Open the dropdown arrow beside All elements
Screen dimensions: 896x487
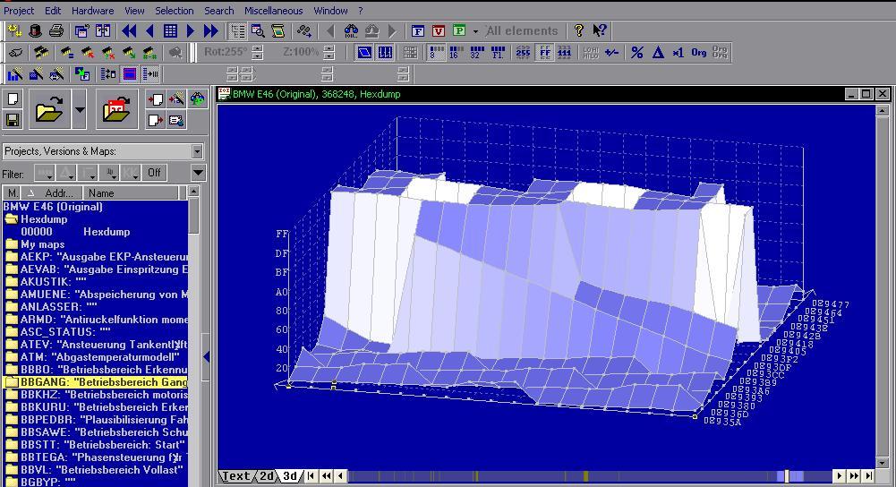pyautogui.click(x=476, y=31)
